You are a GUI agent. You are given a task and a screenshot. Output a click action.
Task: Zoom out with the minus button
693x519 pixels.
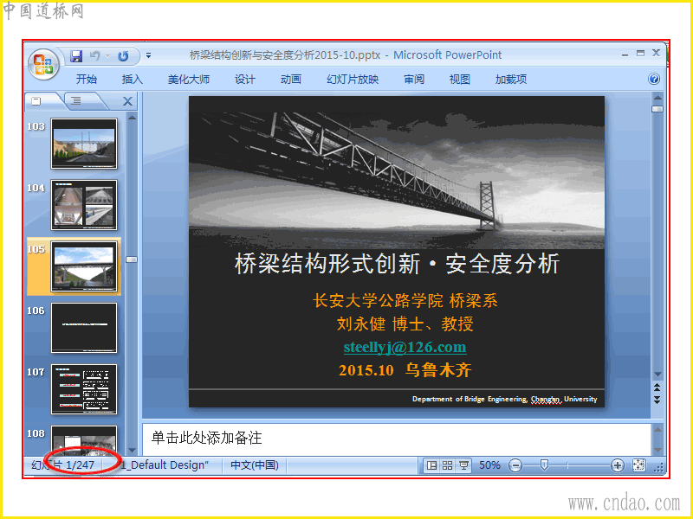pyautogui.click(x=515, y=465)
